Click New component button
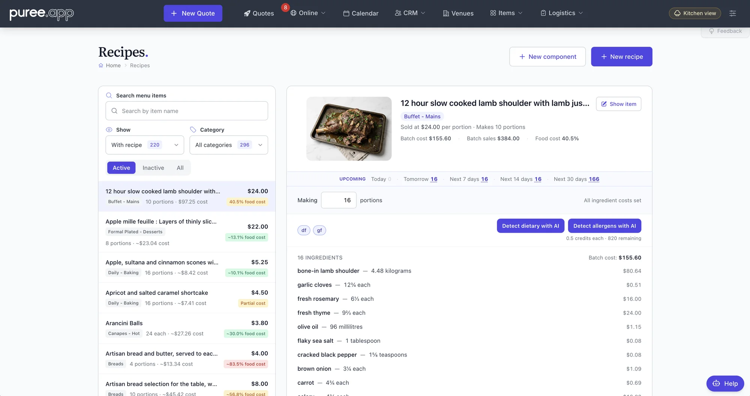The height and width of the screenshot is (396, 750). pyautogui.click(x=547, y=57)
